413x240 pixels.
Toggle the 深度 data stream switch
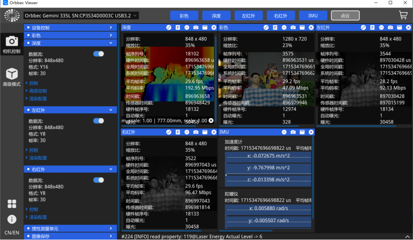98,54
